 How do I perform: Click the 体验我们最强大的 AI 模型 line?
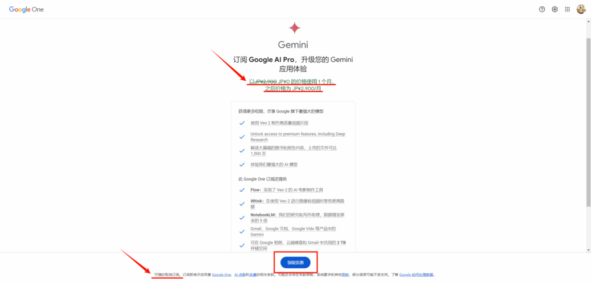[x=274, y=165]
